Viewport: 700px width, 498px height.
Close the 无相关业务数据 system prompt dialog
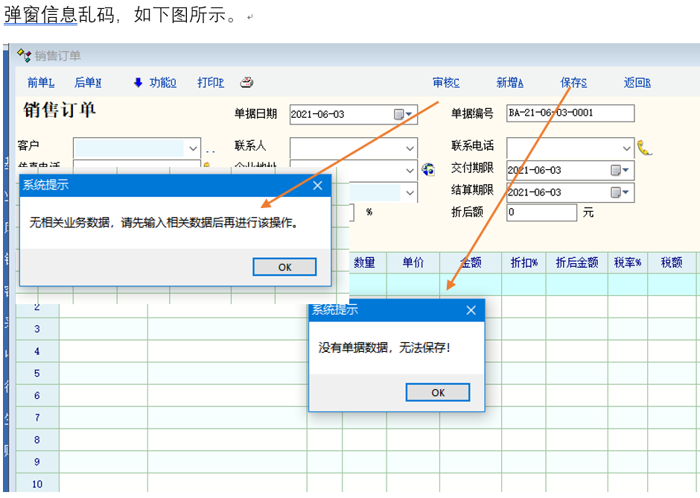point(317,186)
